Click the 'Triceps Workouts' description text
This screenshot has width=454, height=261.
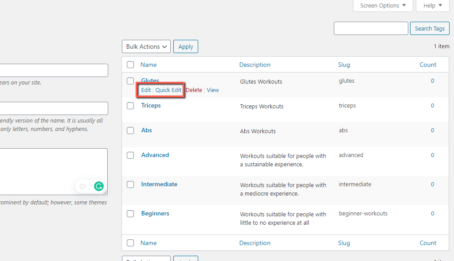point(262,106)
